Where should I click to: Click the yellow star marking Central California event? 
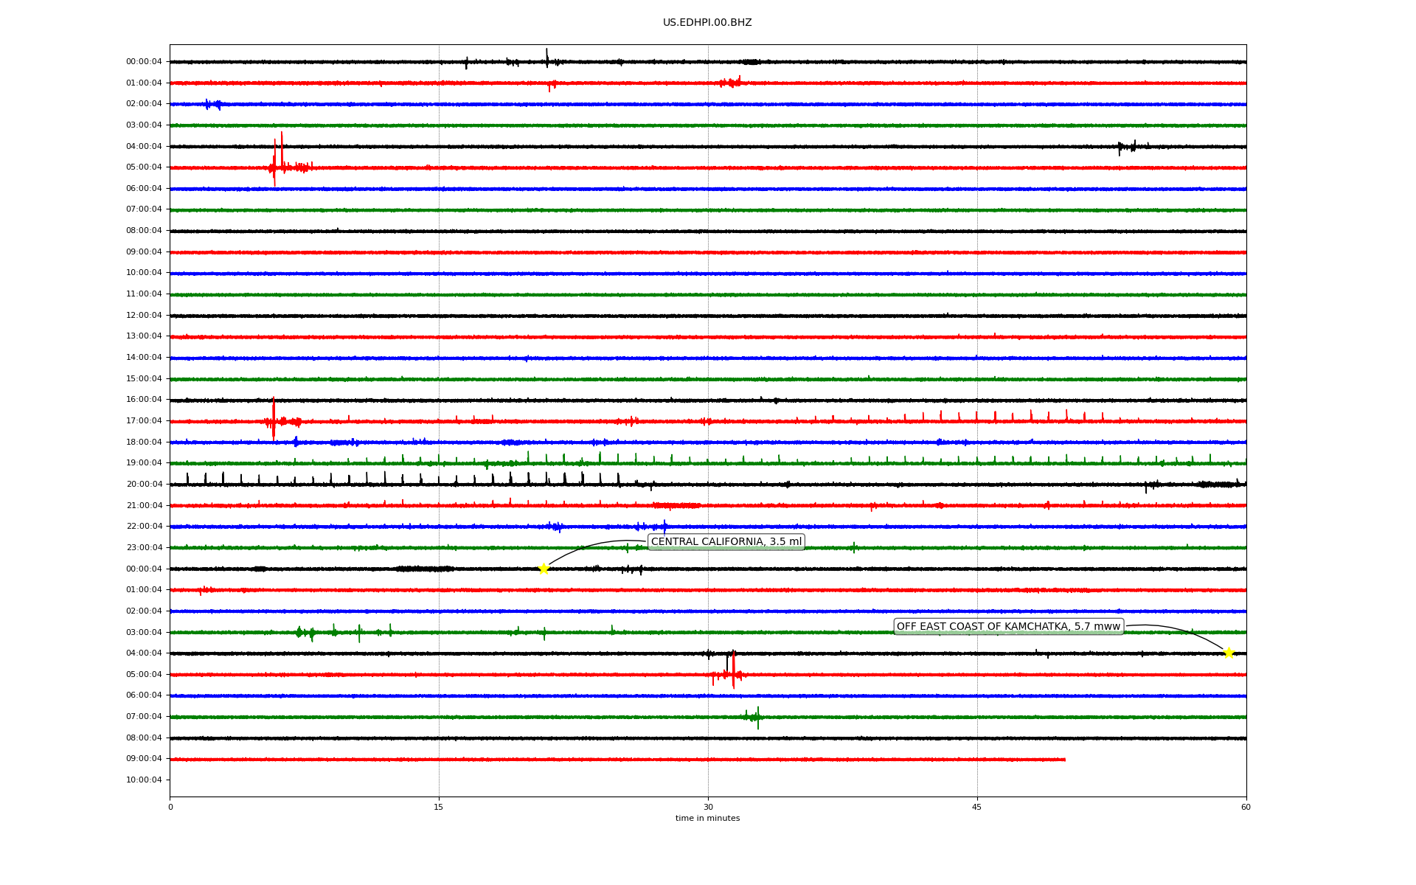[544, 569]
